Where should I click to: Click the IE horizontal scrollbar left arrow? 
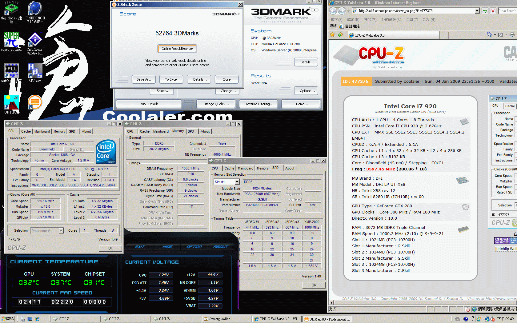(x=331, y=303)
